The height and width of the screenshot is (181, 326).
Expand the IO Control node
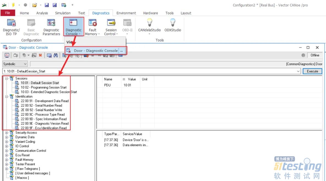click(x=7, y=146)
